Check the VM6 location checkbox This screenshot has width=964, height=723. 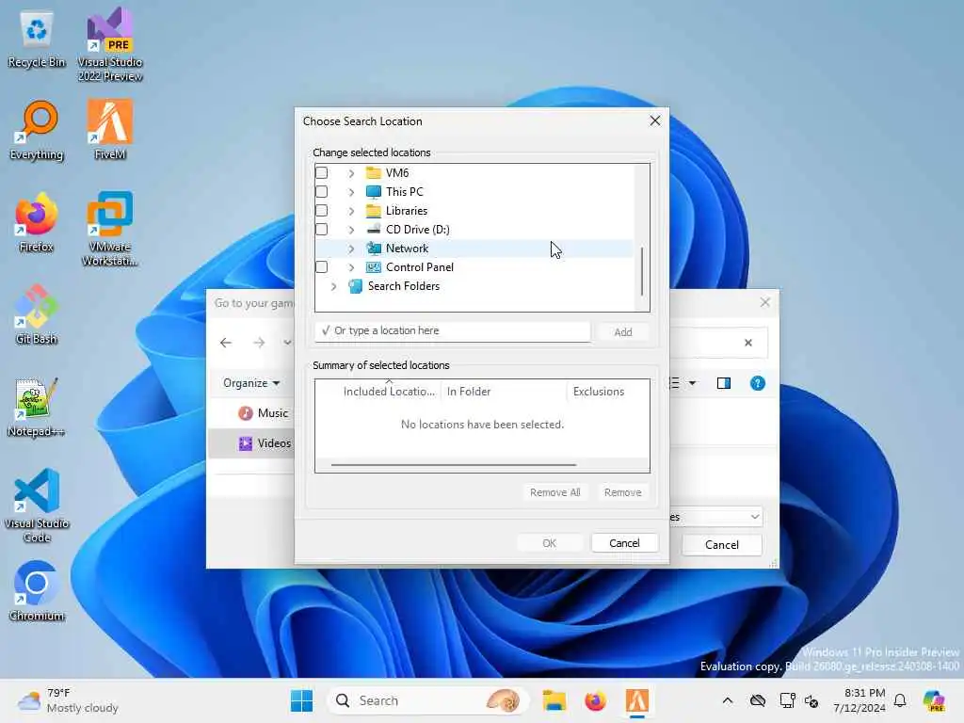pyautogui.click(x=322, y=173)
